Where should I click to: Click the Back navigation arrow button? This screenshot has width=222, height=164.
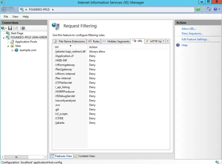click(x=4, y=10)
